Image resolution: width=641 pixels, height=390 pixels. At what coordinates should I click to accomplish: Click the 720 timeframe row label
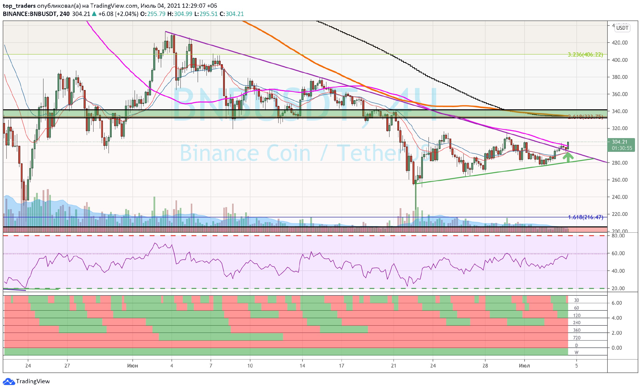(577, 338)
